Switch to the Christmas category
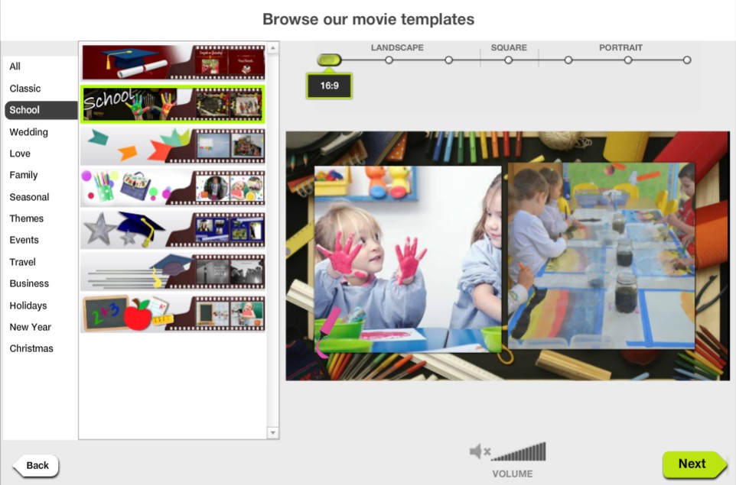Viewport: 736px width, 485px height. pyautogui.click(x=31, y=348)
